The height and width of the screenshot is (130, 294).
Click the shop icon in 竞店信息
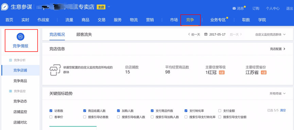pyautogui.click(x=55, y=70)
